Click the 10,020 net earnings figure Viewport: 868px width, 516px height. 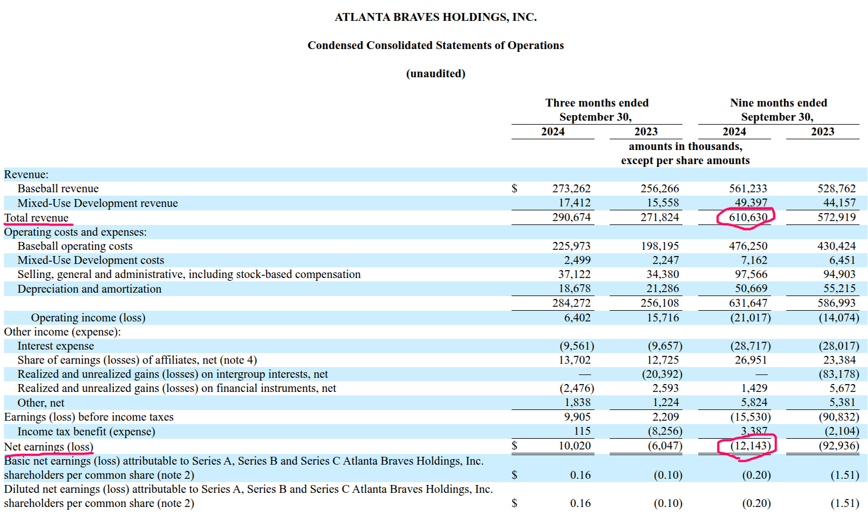tap(574, 446)
